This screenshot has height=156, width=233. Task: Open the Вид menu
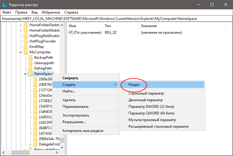35,12
